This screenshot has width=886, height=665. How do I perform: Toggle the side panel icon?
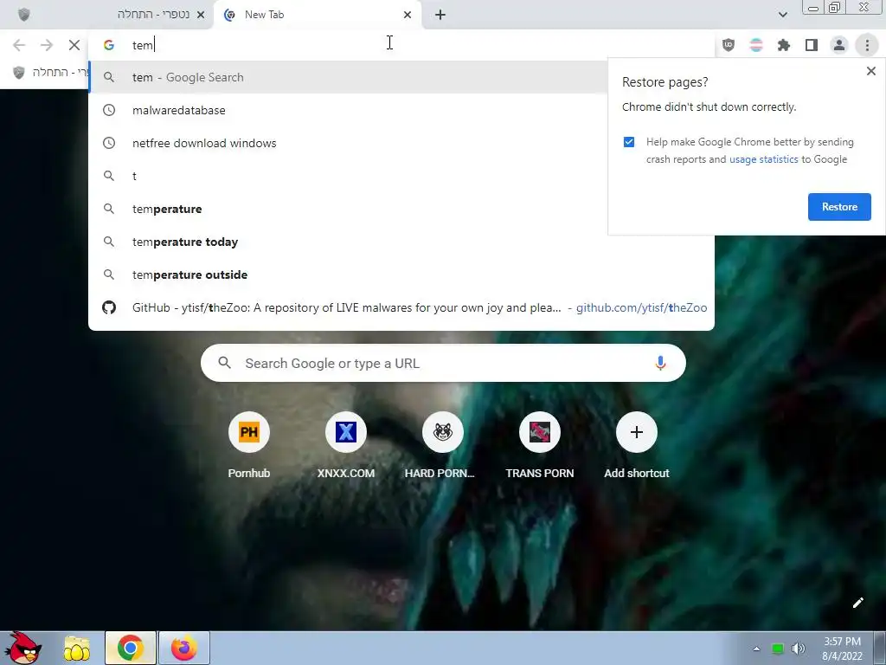812,45
